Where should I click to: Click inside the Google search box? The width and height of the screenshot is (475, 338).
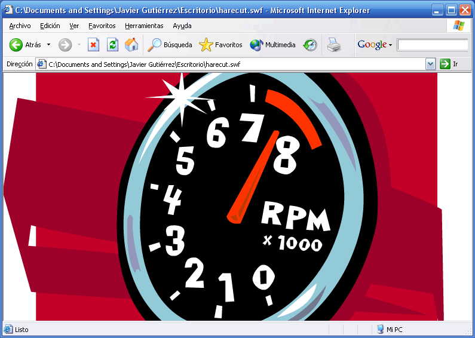pyautogui.click(x=433, y=45)
